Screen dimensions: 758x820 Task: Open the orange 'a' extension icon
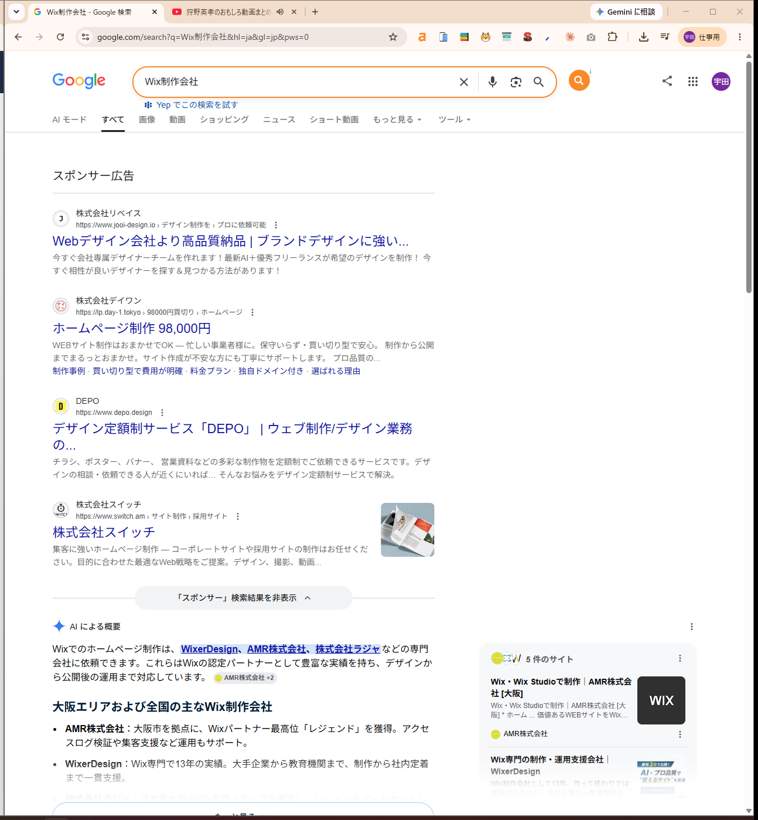[x=422, y=37]
